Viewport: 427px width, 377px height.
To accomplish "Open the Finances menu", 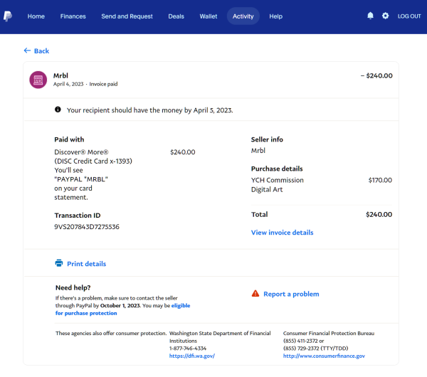I will [x=73, y=16].
